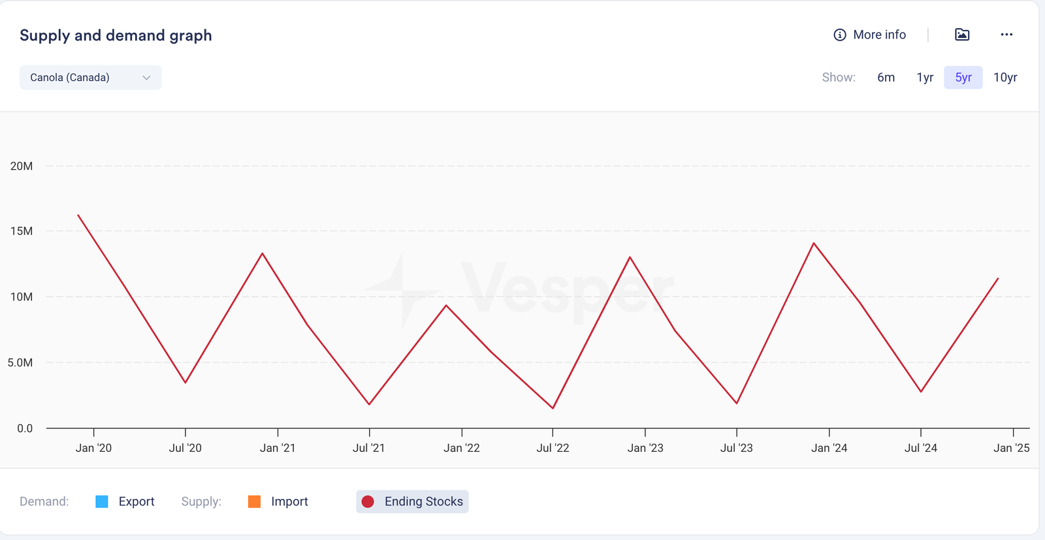Click the More info text link

tap(879, 35)
